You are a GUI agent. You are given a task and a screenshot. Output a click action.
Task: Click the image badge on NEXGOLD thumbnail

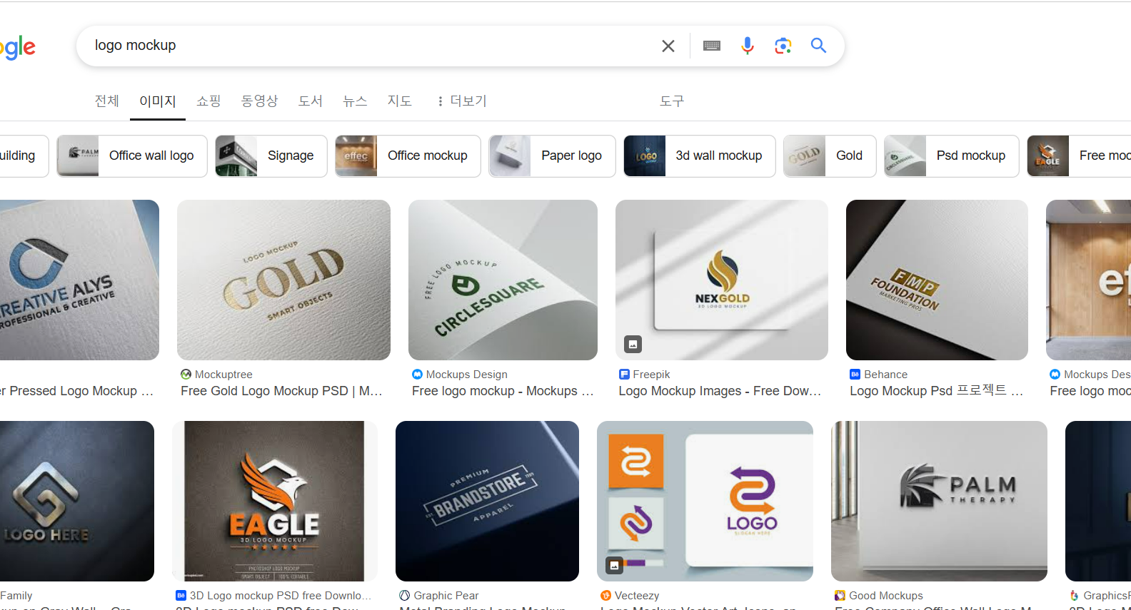[x=633, y=345]
